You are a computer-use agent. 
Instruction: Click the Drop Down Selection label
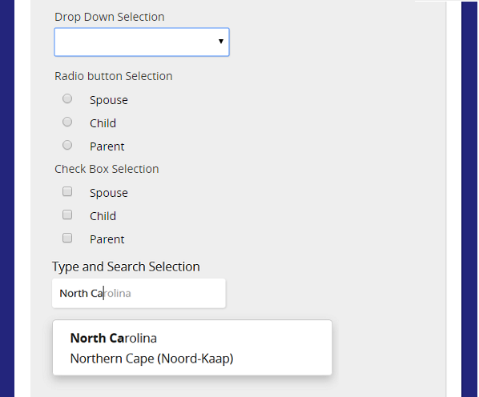click(x=110, y=17)
